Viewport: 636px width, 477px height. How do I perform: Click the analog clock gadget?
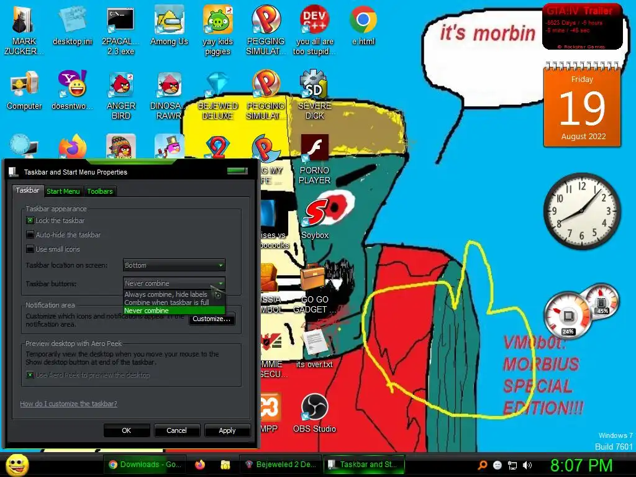tap(582, 211)
